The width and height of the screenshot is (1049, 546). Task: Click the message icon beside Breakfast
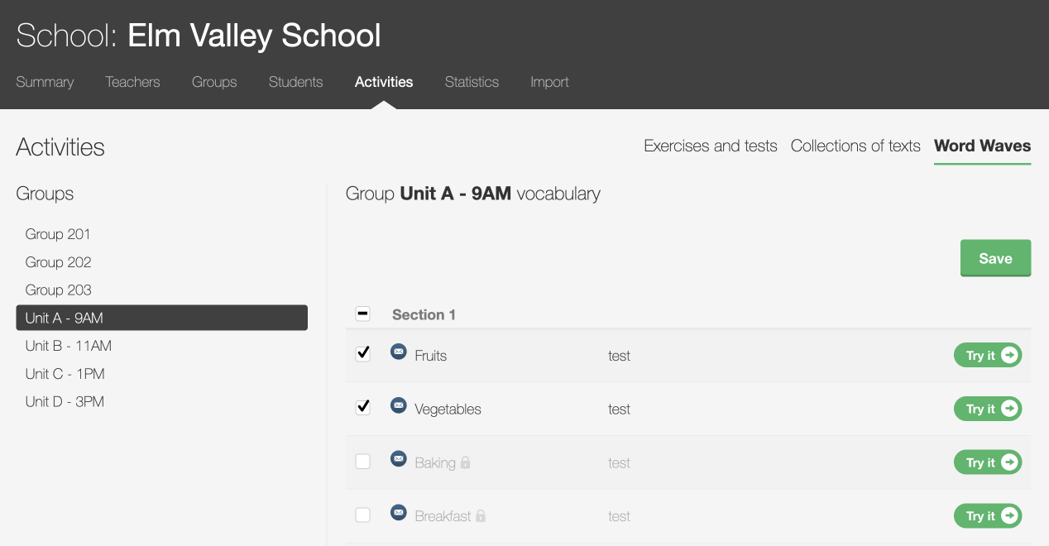tap(398, 513)
